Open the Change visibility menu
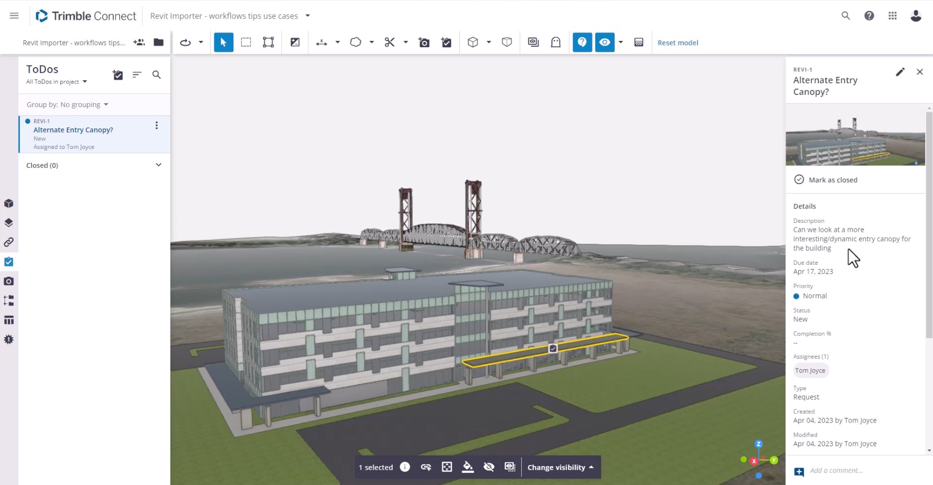This screenshot has height=485, width=933. tap(560, 467)
